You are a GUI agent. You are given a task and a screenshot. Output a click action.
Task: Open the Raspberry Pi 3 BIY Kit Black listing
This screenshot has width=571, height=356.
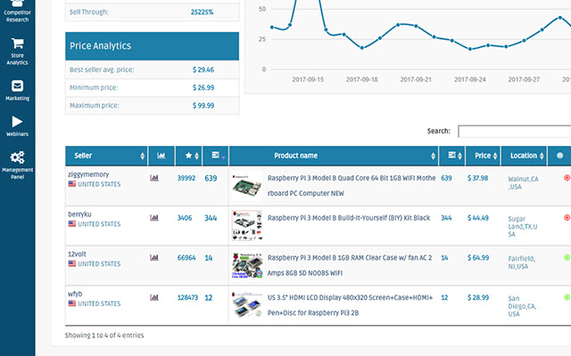point(349,218)
